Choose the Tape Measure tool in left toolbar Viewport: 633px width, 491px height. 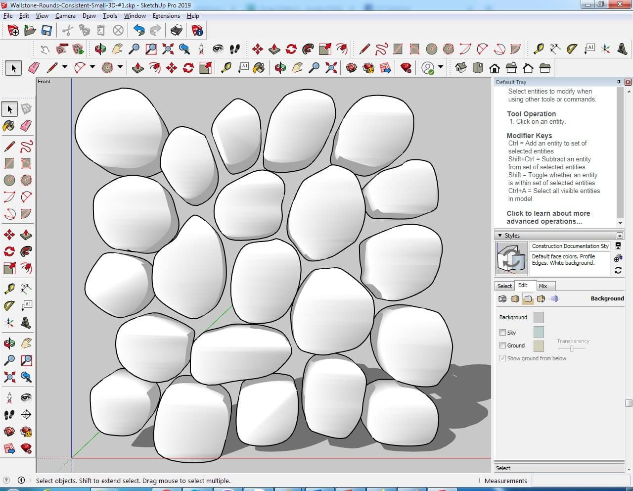pos(9,289)
